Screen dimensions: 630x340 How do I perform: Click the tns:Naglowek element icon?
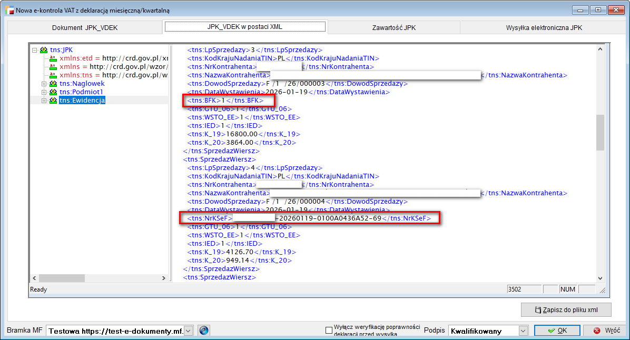click(x=53, y=84)
